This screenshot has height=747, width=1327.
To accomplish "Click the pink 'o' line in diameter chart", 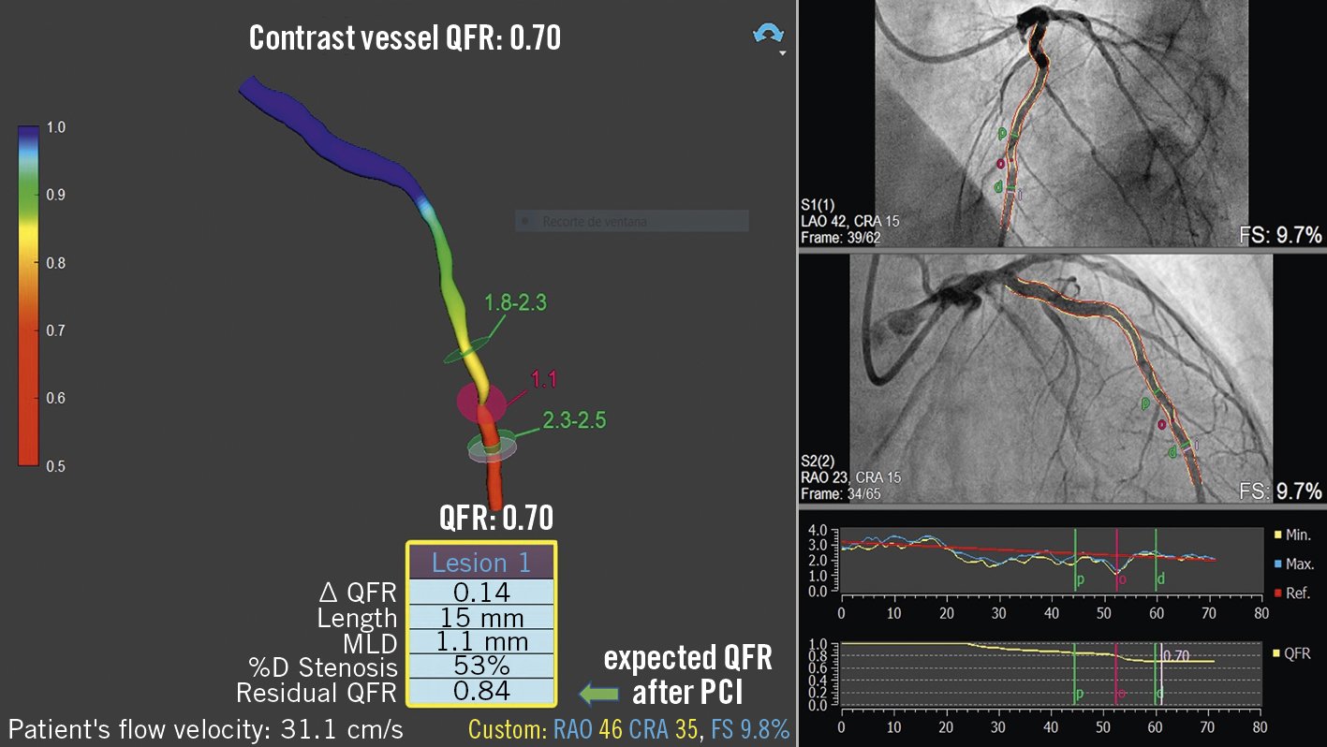I will (1116, 560).
